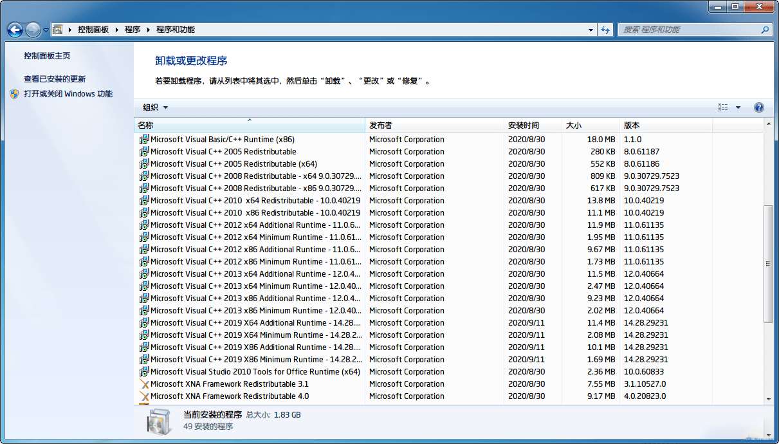This screenshot has height=444, width=779.
Task: Click the scrollbar down arrow in program list
Action: point(768,399)
